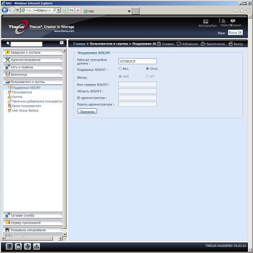Image resolution: width=253 pixels, height=253 pixels.
Task: Click the browser address bar URL
Action: pos(38,11)
